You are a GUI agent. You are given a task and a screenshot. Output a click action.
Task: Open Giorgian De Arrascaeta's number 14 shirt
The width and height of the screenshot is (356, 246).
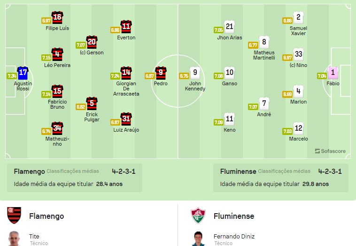click(126, 73)
